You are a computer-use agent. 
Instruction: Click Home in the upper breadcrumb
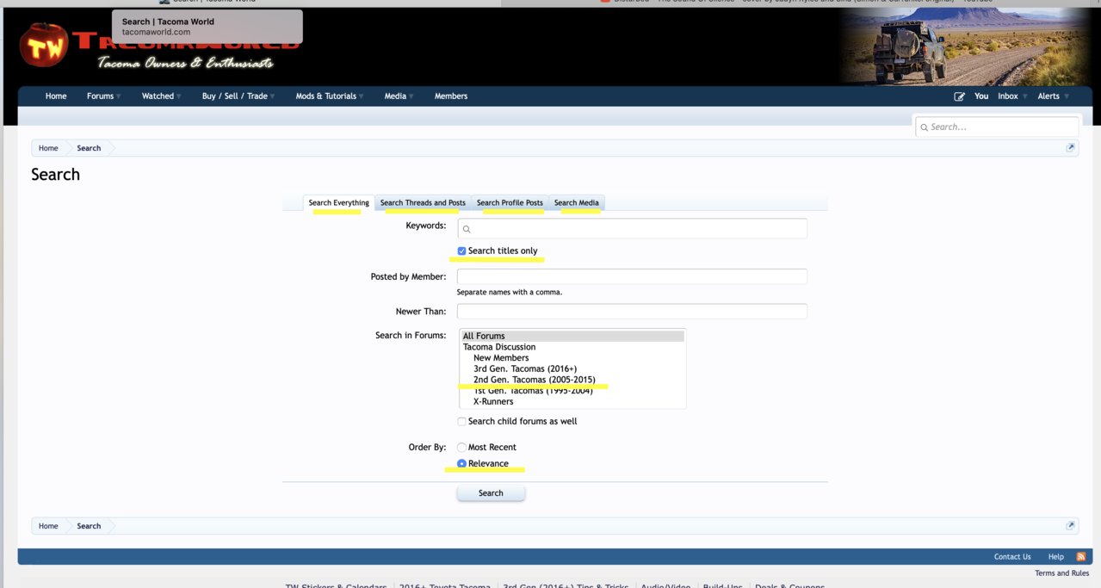(48, 148)
